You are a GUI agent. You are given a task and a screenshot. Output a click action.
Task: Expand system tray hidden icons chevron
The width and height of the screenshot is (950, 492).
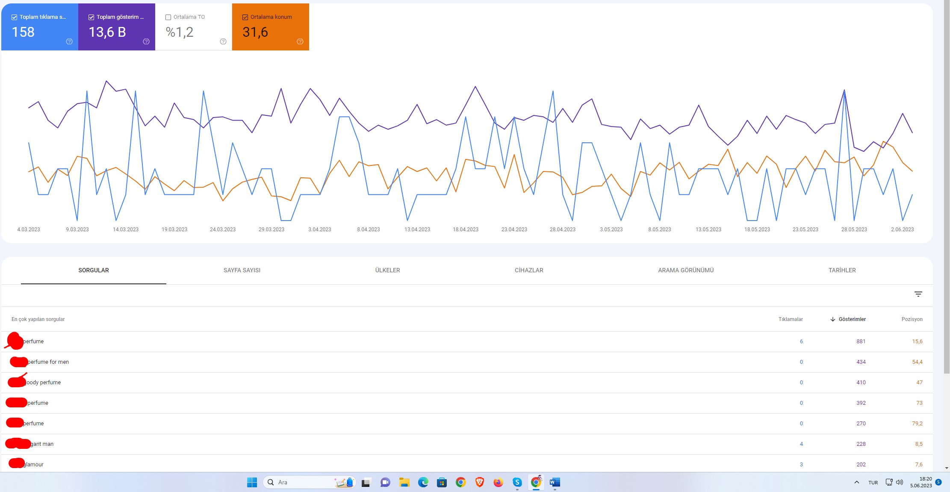click(856, 482)
